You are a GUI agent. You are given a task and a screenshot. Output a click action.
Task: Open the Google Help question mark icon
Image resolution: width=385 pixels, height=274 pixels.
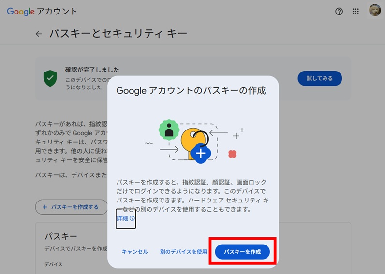(x=339, y=12)
